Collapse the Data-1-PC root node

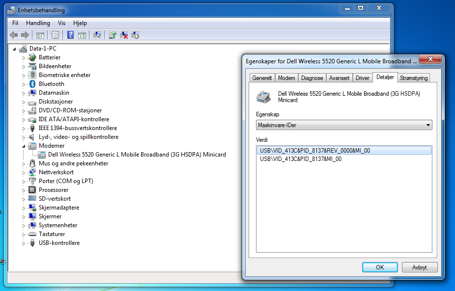14,49
